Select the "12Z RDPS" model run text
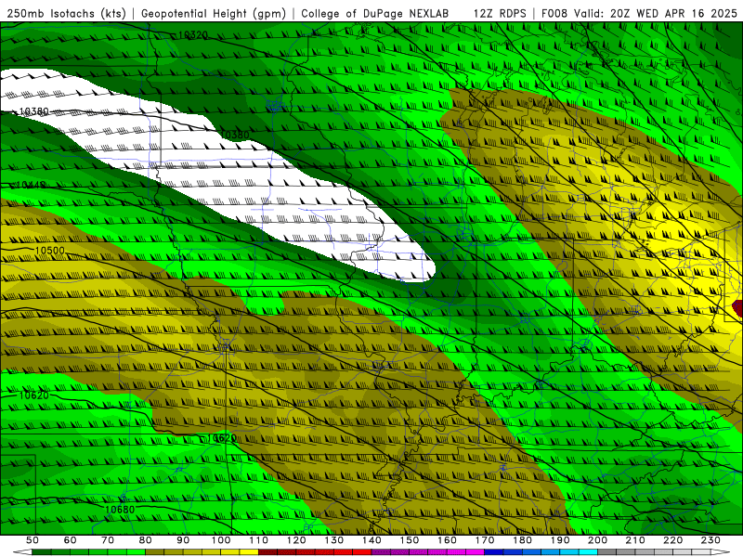This screenshot has width=743, height=557. pyautogui.click(x=500, y=14)
